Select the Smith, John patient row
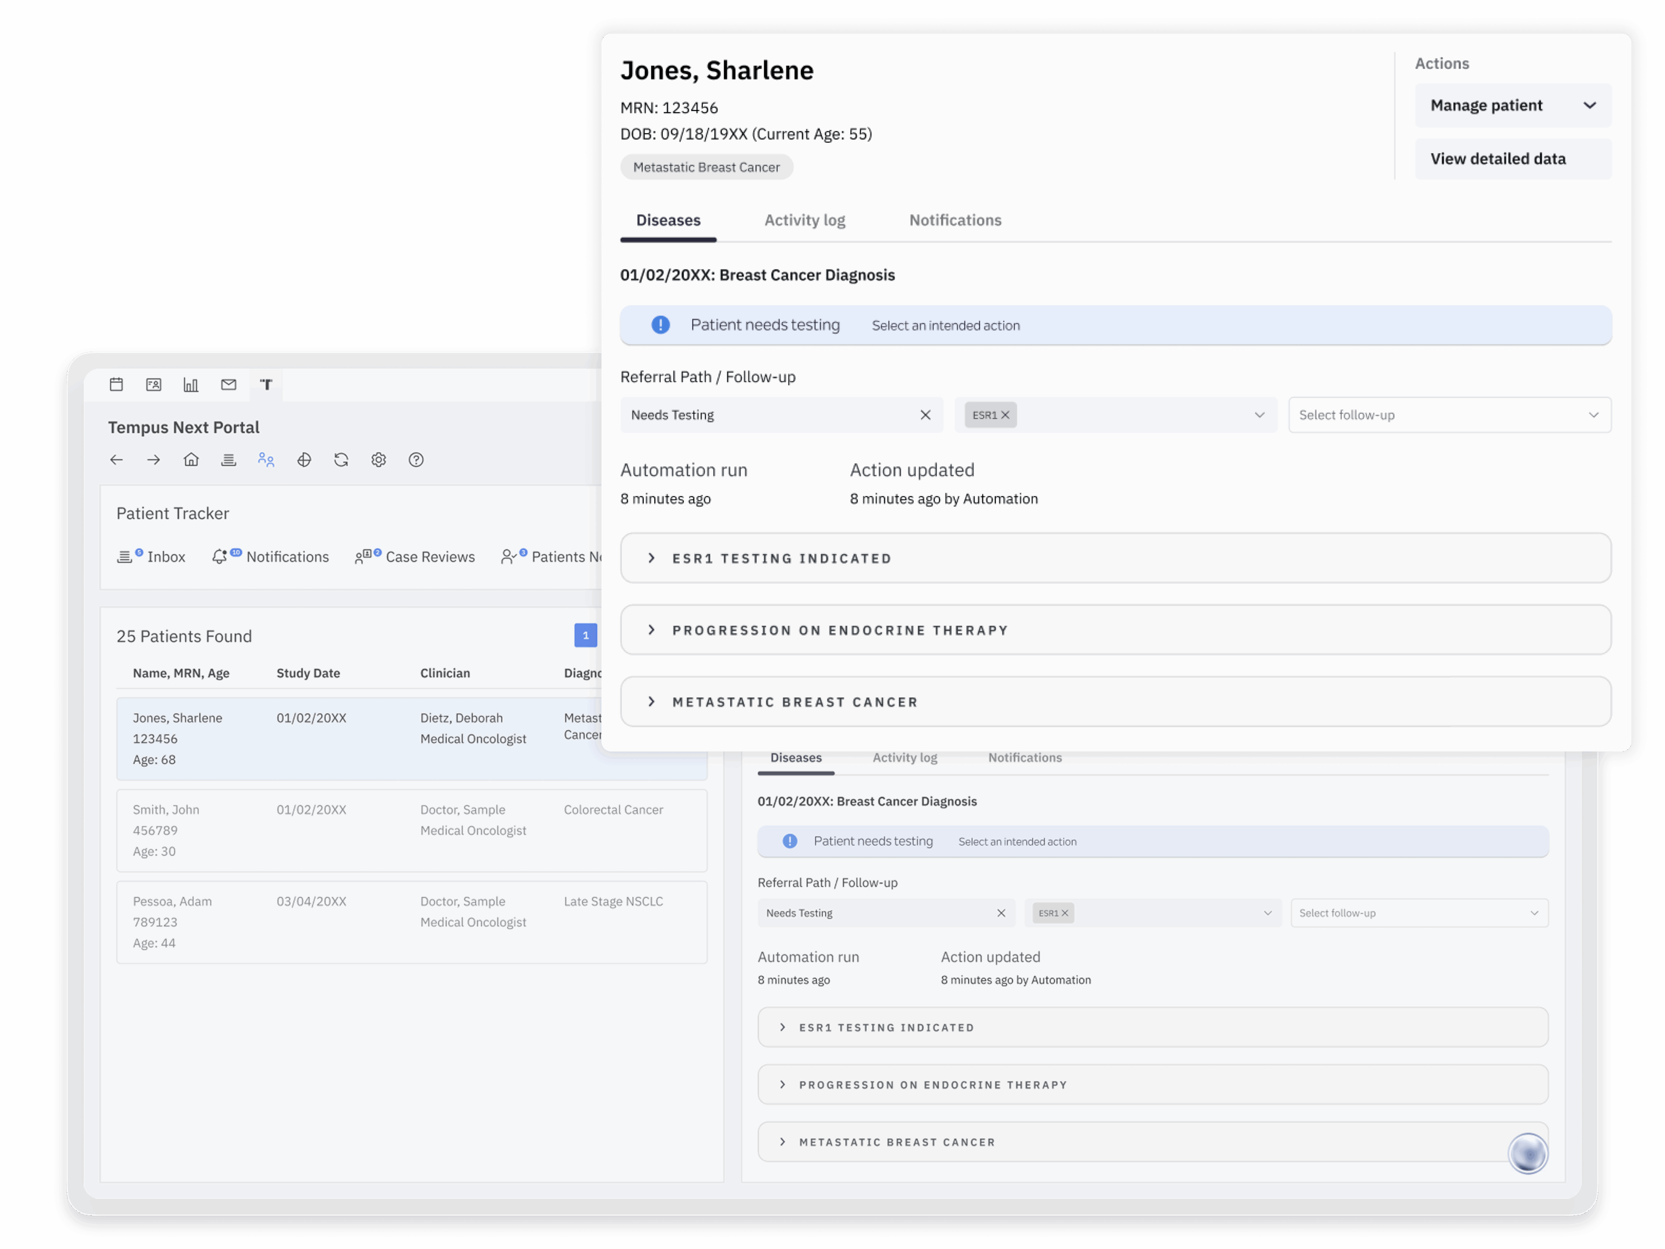Screen dimensions: 1665x1249 412,830
